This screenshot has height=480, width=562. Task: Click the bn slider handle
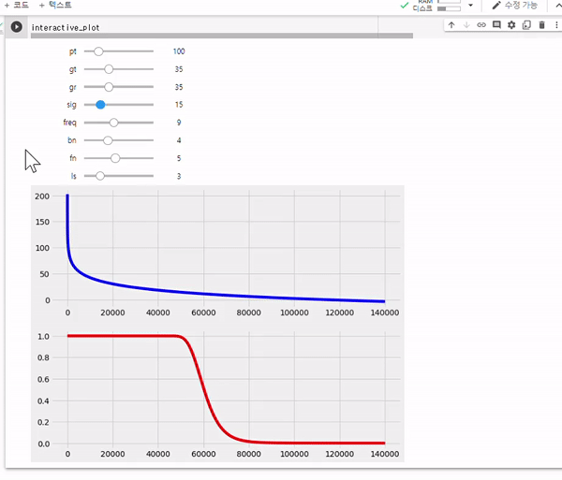coord(108,140)
